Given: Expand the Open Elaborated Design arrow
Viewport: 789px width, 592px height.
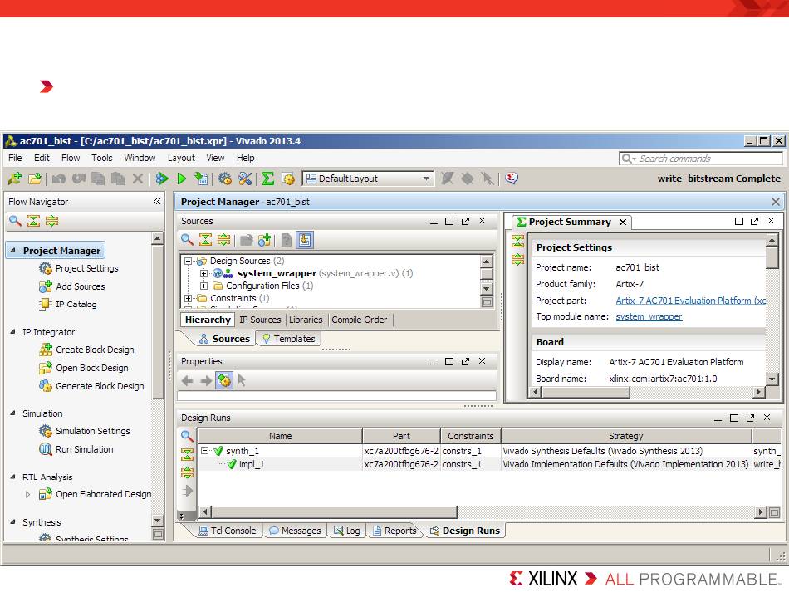Looking at the screenshot, I should 27,494.
